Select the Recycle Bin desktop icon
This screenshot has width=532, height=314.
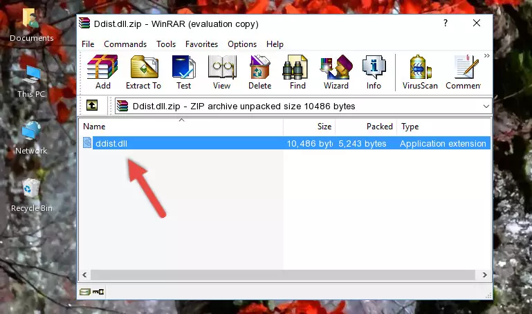[32, 196]
